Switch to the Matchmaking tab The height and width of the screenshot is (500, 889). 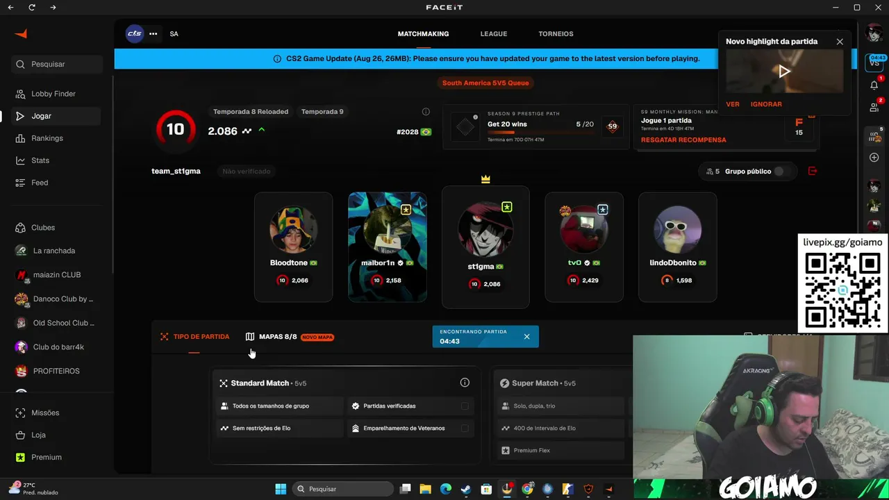423,34
